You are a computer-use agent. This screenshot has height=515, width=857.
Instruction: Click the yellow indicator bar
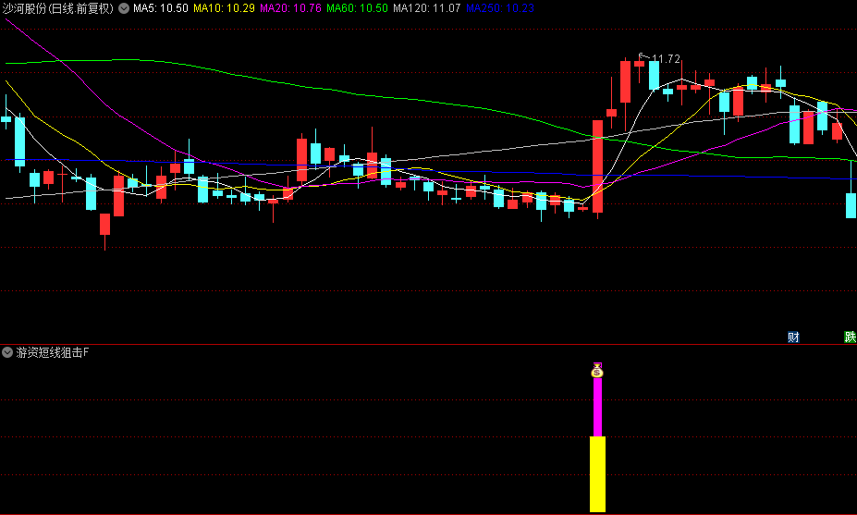coord(597,474)
